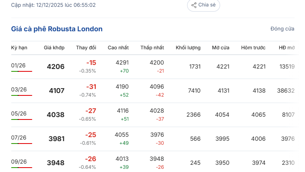Click the Thay đổi column header
This screenshot has height=172, width=305.
tap(86, 48)
